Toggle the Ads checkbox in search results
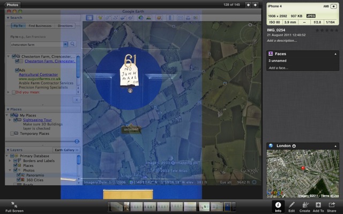The image size is (343, 214). click(17, 70)
